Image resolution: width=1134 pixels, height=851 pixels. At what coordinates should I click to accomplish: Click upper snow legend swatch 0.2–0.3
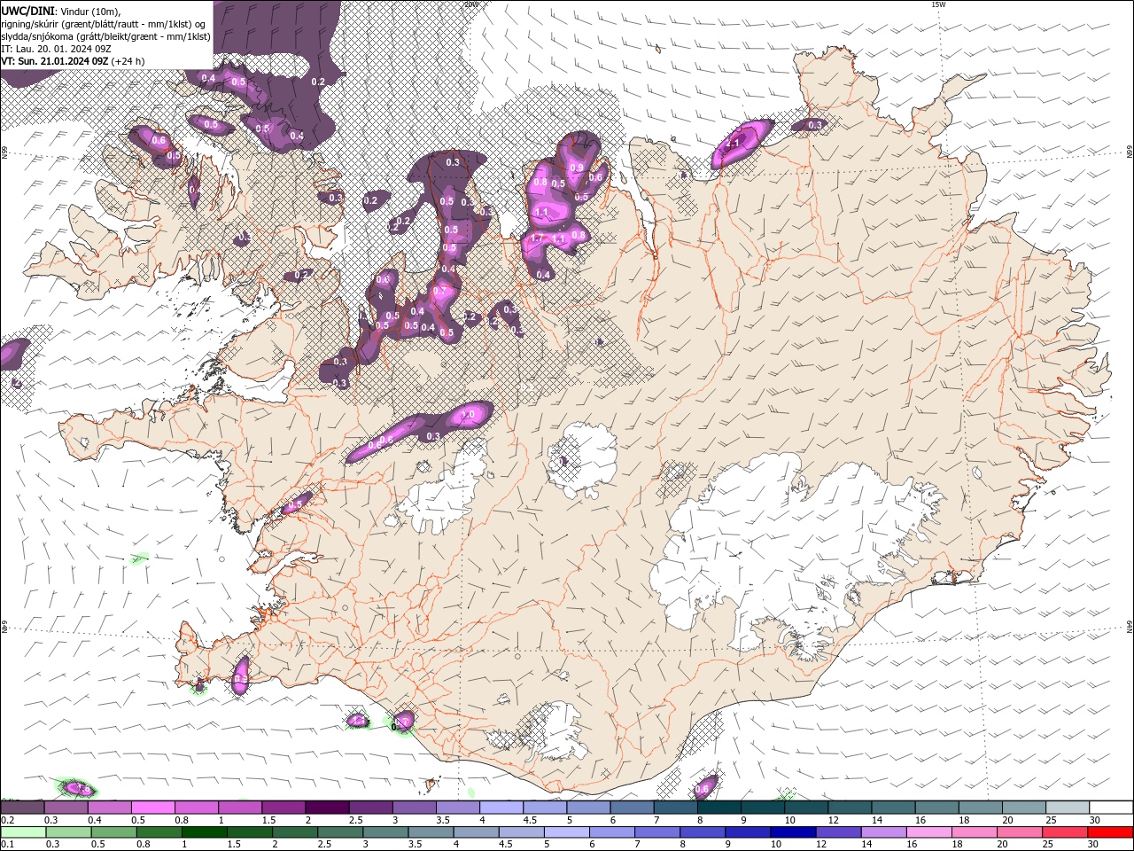tap(22, 808)
